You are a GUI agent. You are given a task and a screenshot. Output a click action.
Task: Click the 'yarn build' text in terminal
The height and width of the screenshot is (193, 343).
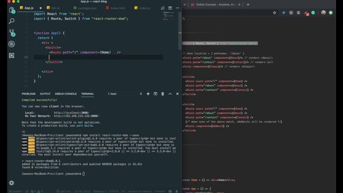85,125
